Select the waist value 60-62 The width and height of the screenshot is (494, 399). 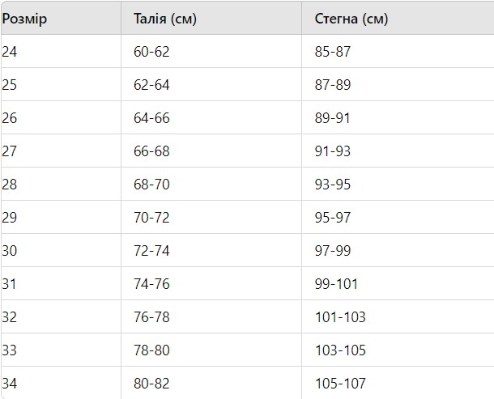[x=151, y=52]
